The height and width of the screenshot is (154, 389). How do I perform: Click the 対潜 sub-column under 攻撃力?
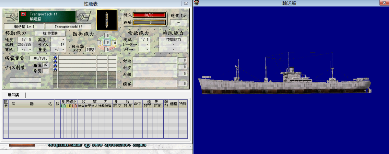(x=108, y=106)
